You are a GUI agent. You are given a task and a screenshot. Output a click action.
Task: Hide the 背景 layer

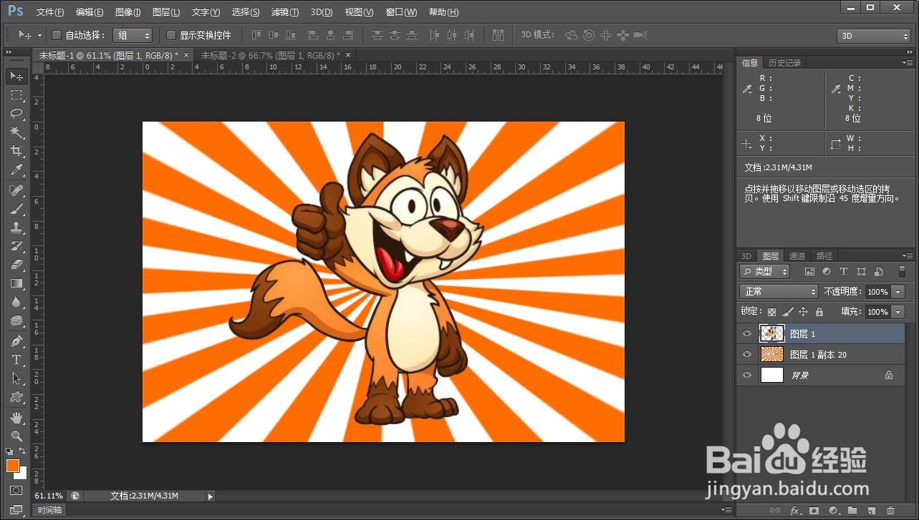(x=747, y=375)
